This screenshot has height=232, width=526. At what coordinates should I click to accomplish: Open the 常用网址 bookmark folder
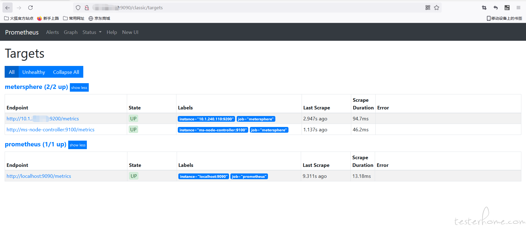pyautogui.click(x=74, y=18)
